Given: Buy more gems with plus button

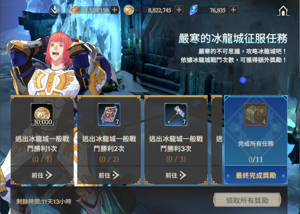Looking at the screenshot, I should [233, 10].
